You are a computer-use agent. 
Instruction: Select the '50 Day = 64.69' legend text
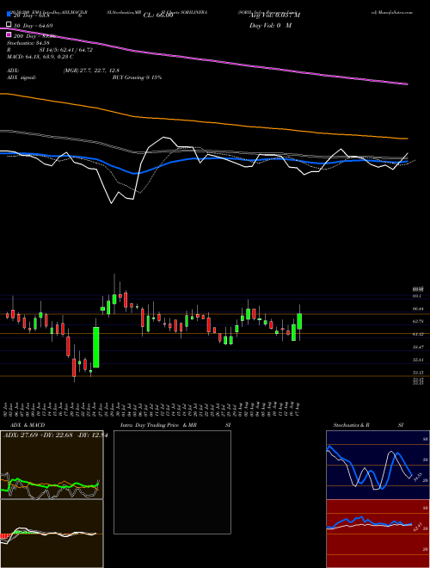[33, 25]
